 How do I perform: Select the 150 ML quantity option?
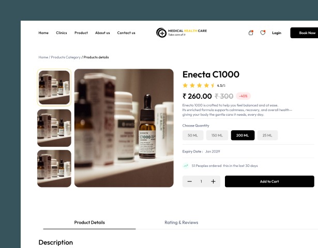[217, 135]
